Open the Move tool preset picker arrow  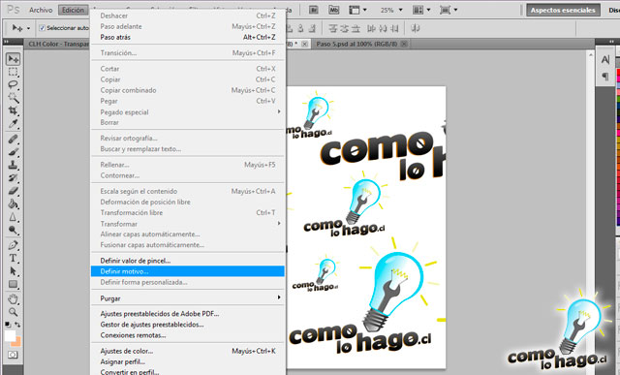click(28, 28)
